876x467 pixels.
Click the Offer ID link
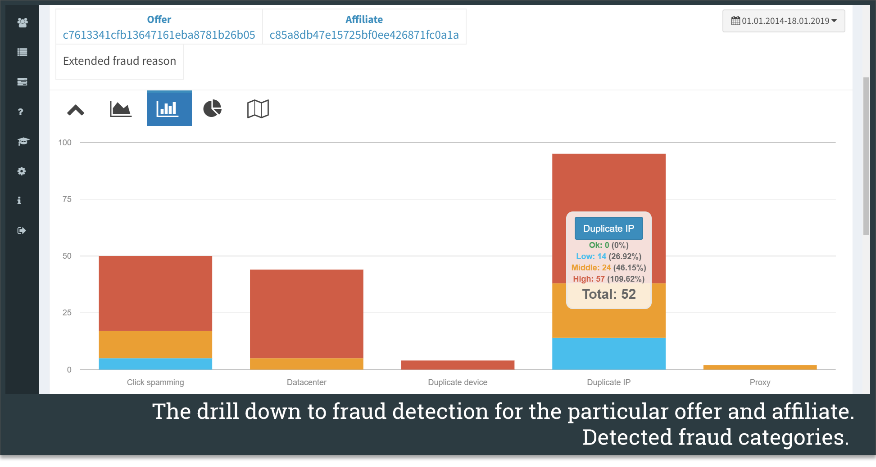[x=159, y=35]
